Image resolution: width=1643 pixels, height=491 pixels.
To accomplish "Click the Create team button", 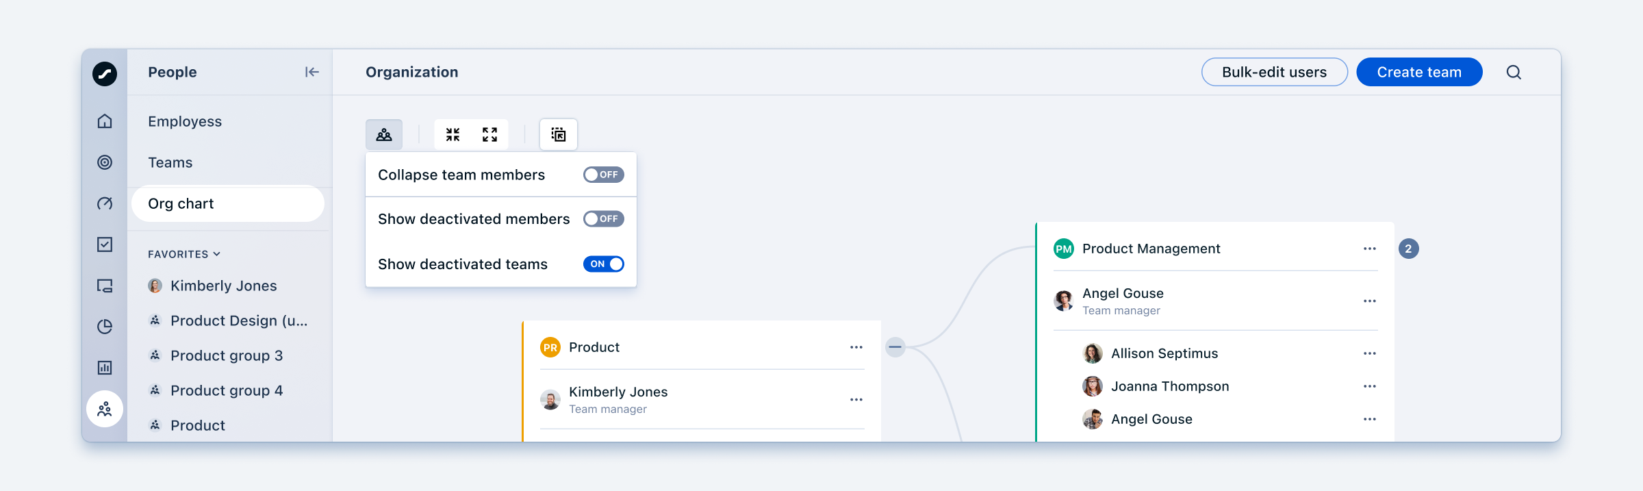I will pos(1419,72).
